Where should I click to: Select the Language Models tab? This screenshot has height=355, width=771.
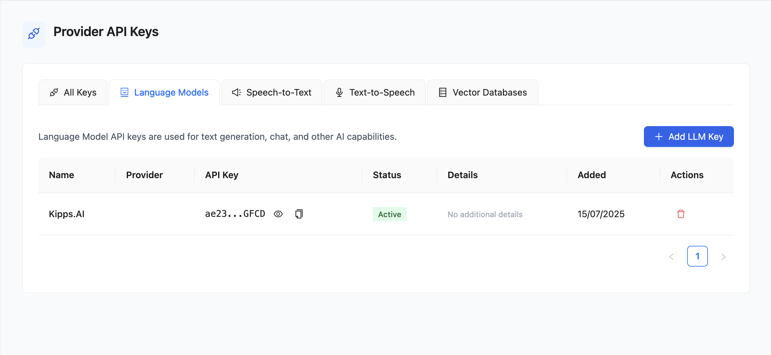point(164,93)
